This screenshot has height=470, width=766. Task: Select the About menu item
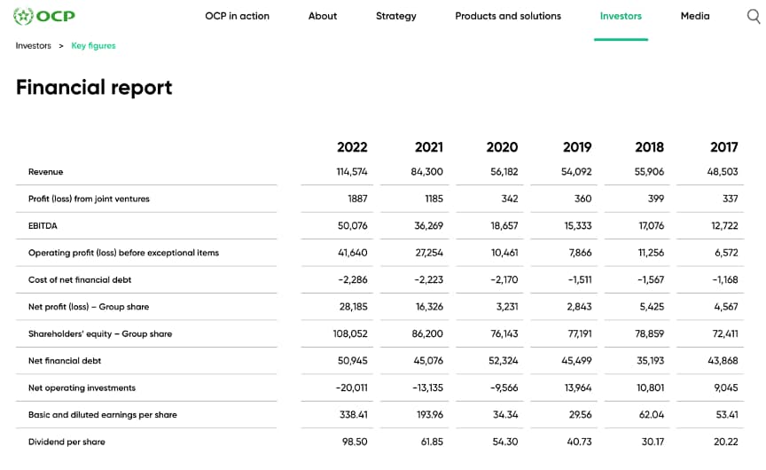coord(323,16)
